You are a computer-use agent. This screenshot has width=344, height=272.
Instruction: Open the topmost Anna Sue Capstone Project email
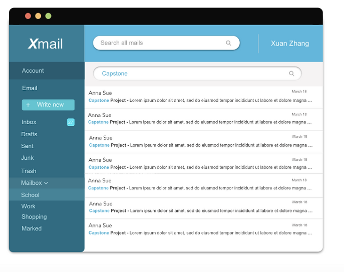[x=204, y=97]
